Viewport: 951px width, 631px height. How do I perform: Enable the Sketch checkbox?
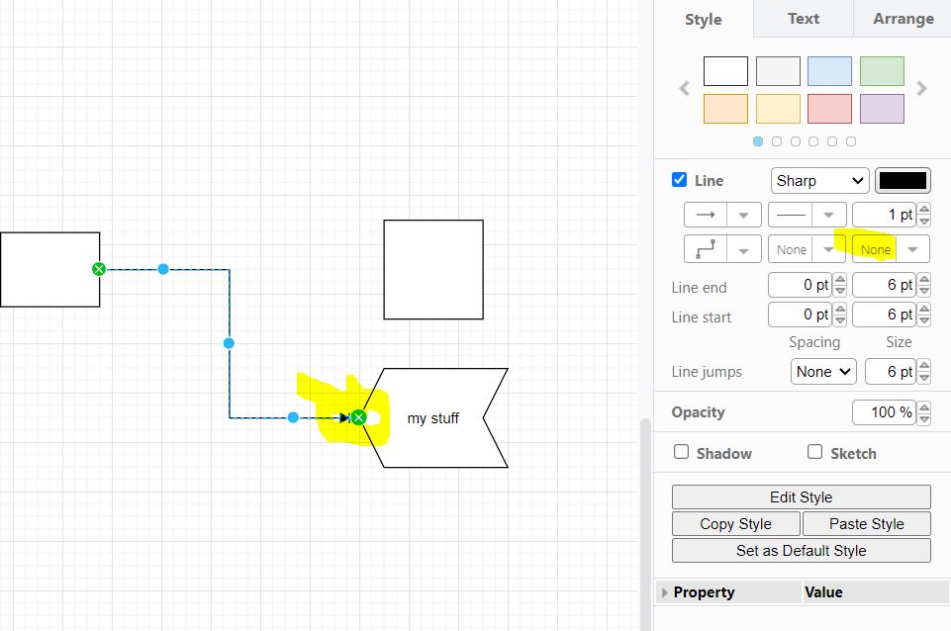pyautogui.click(x=814, y=452)
